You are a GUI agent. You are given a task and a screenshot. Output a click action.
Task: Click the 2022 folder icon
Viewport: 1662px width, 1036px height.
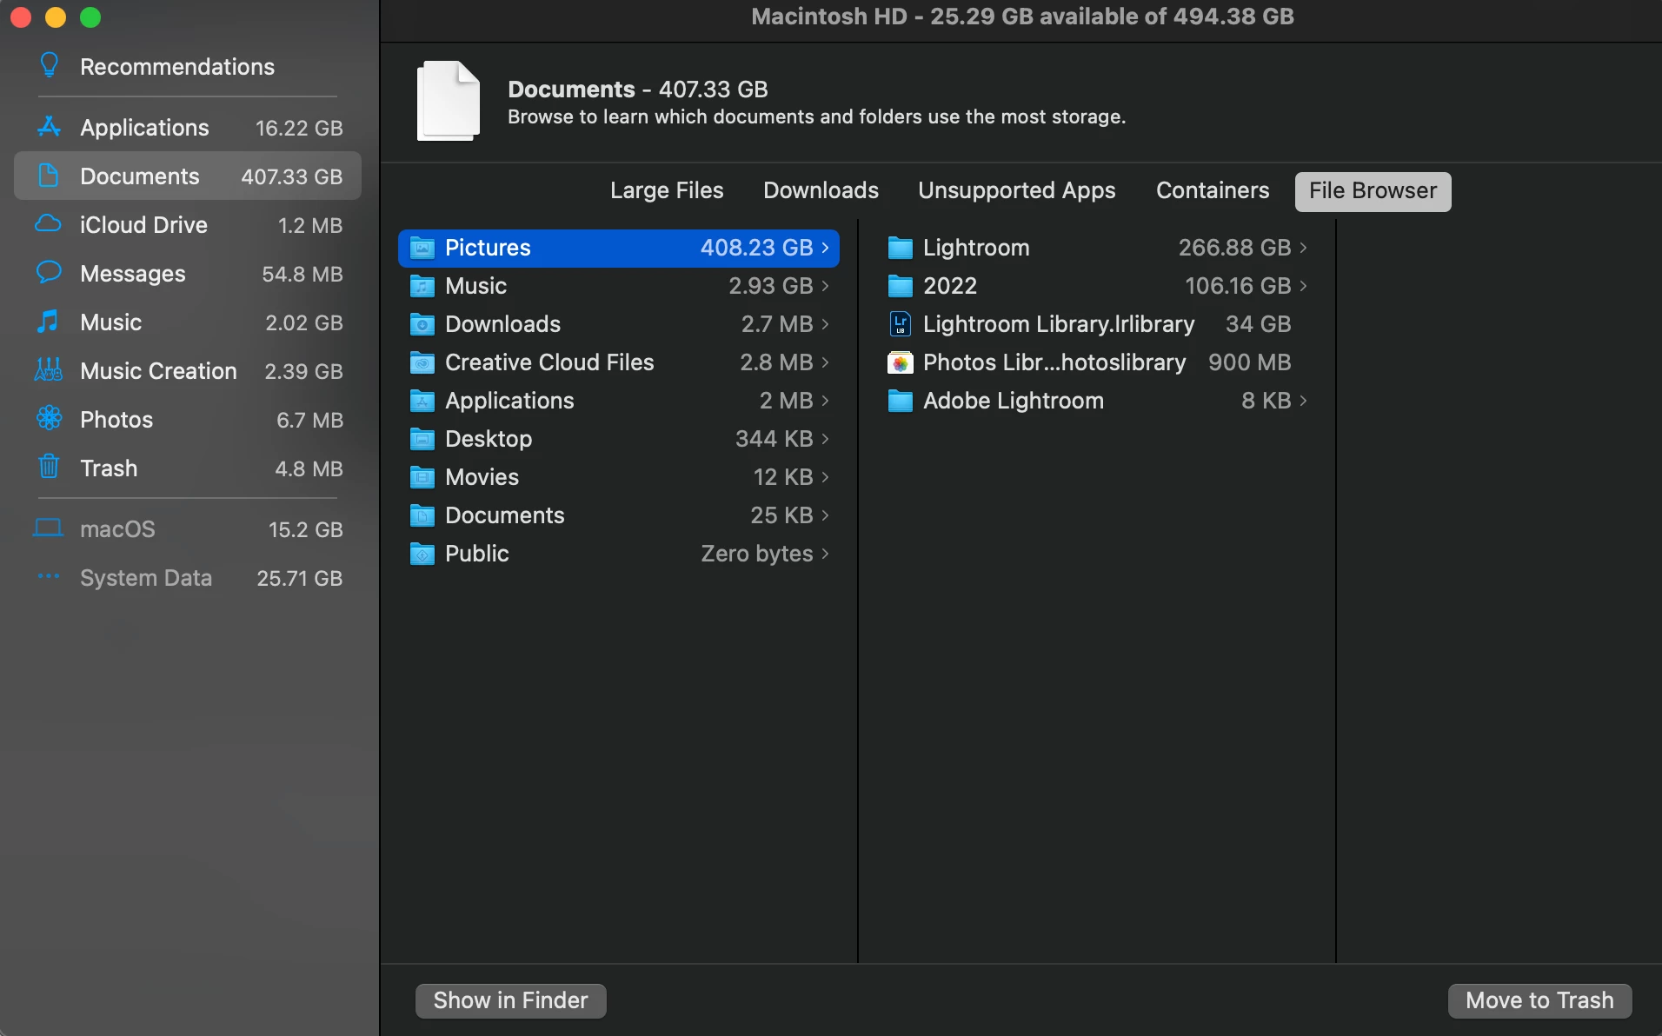901,286
